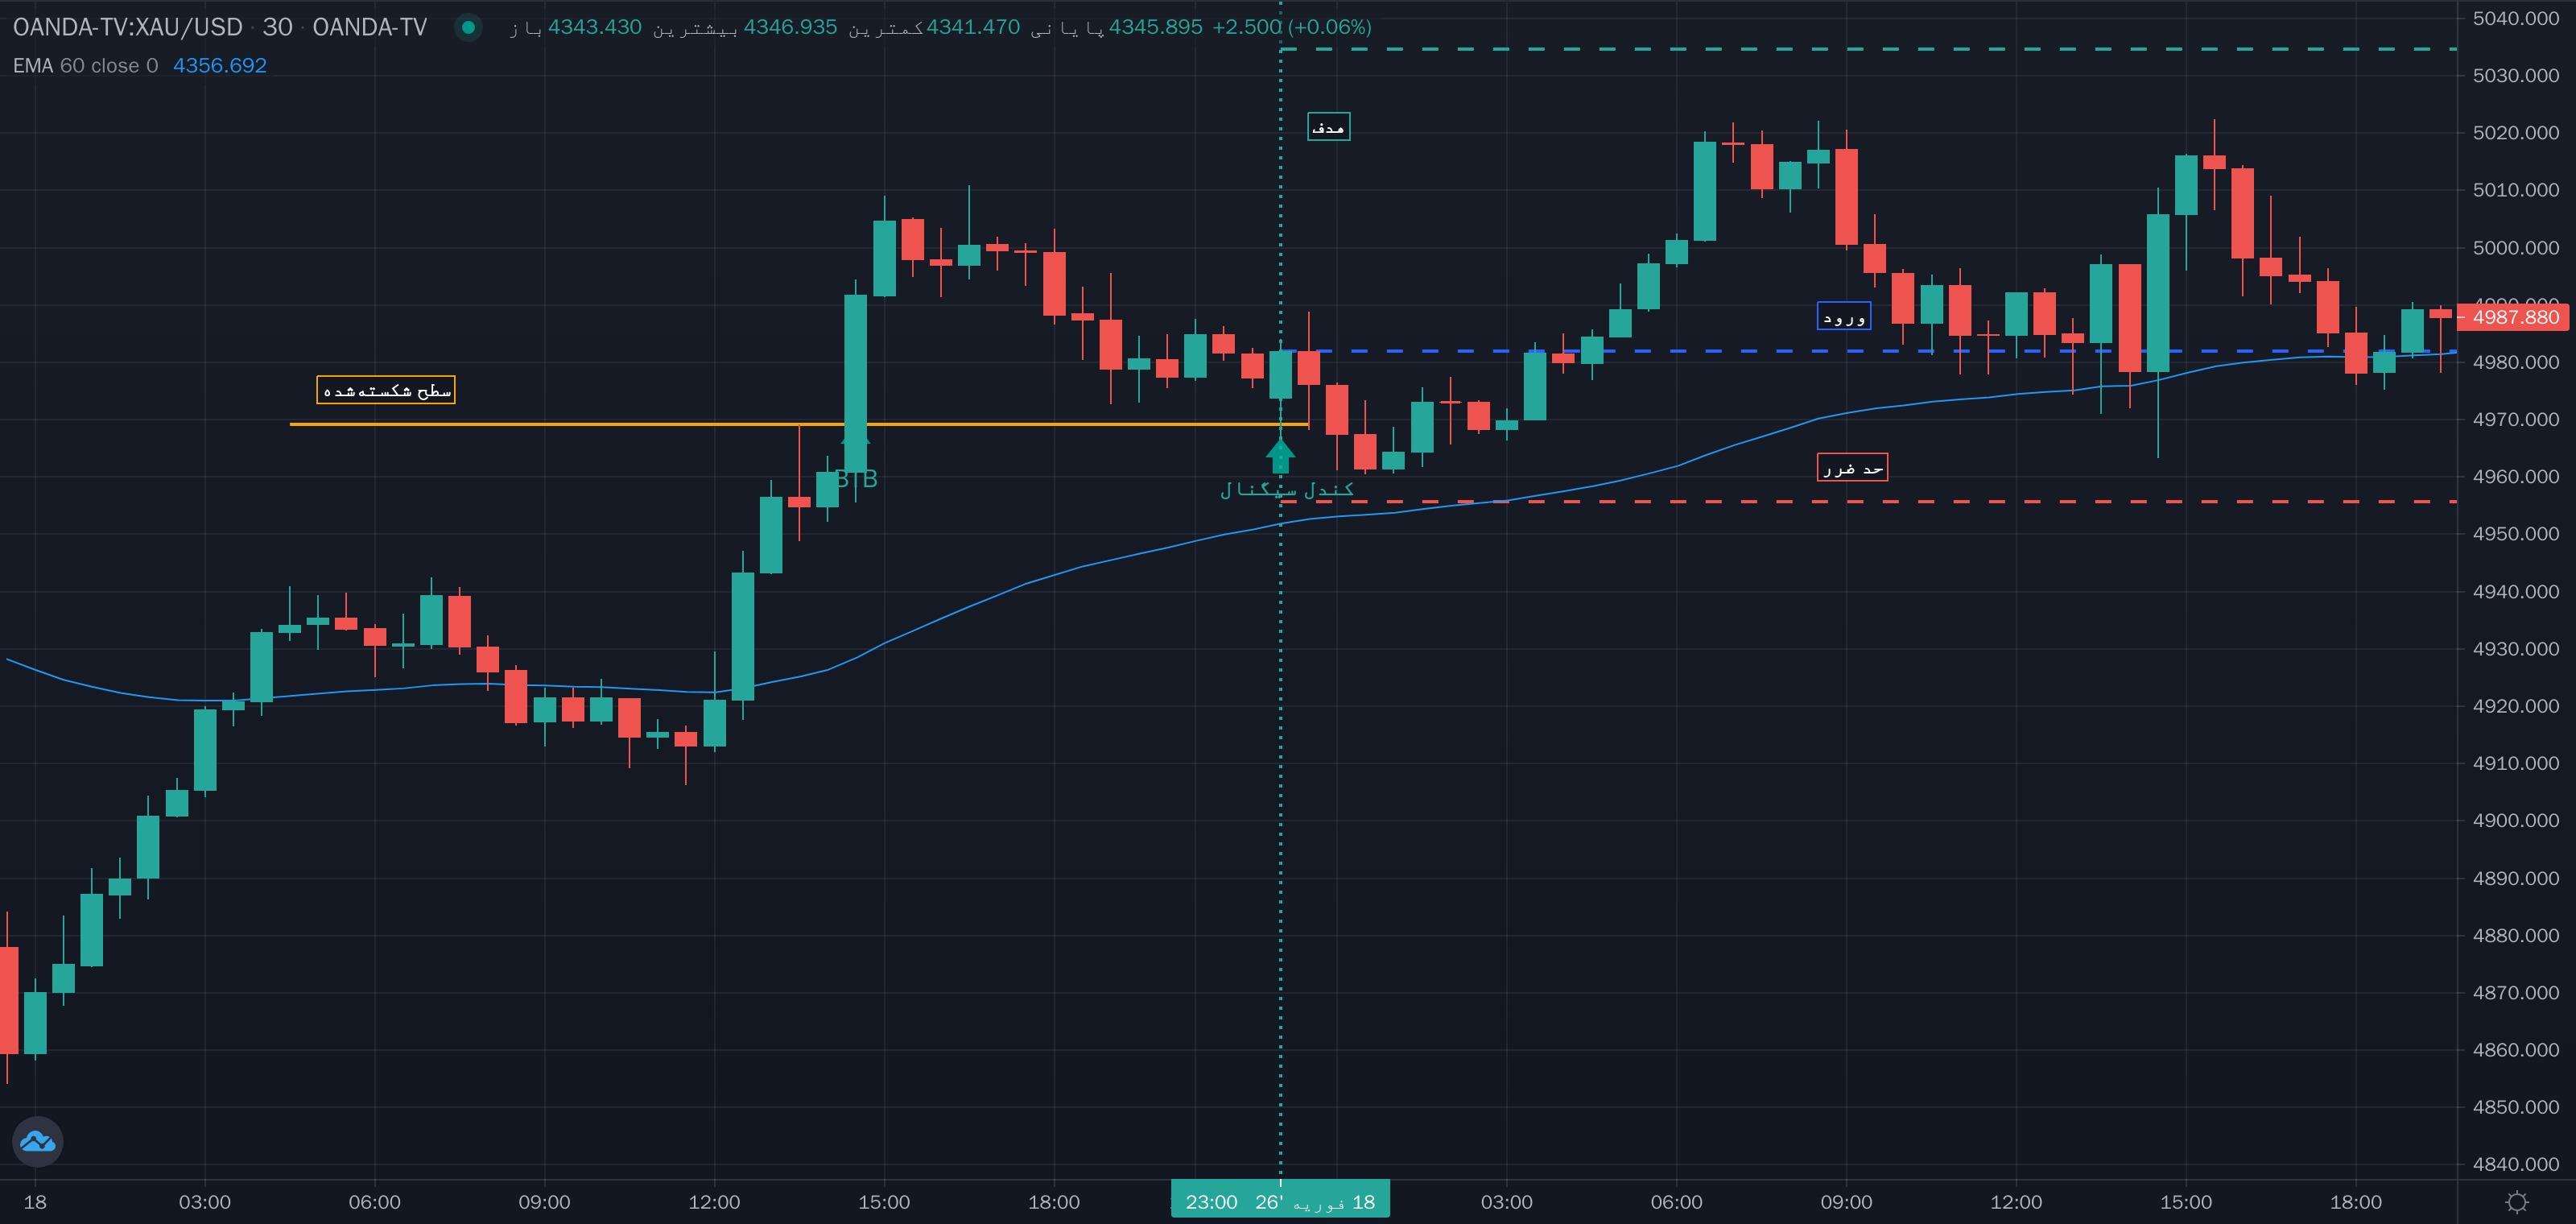Click the TradingView logo icon
Screen dimensions: 2576x1224
[38, 1141]
